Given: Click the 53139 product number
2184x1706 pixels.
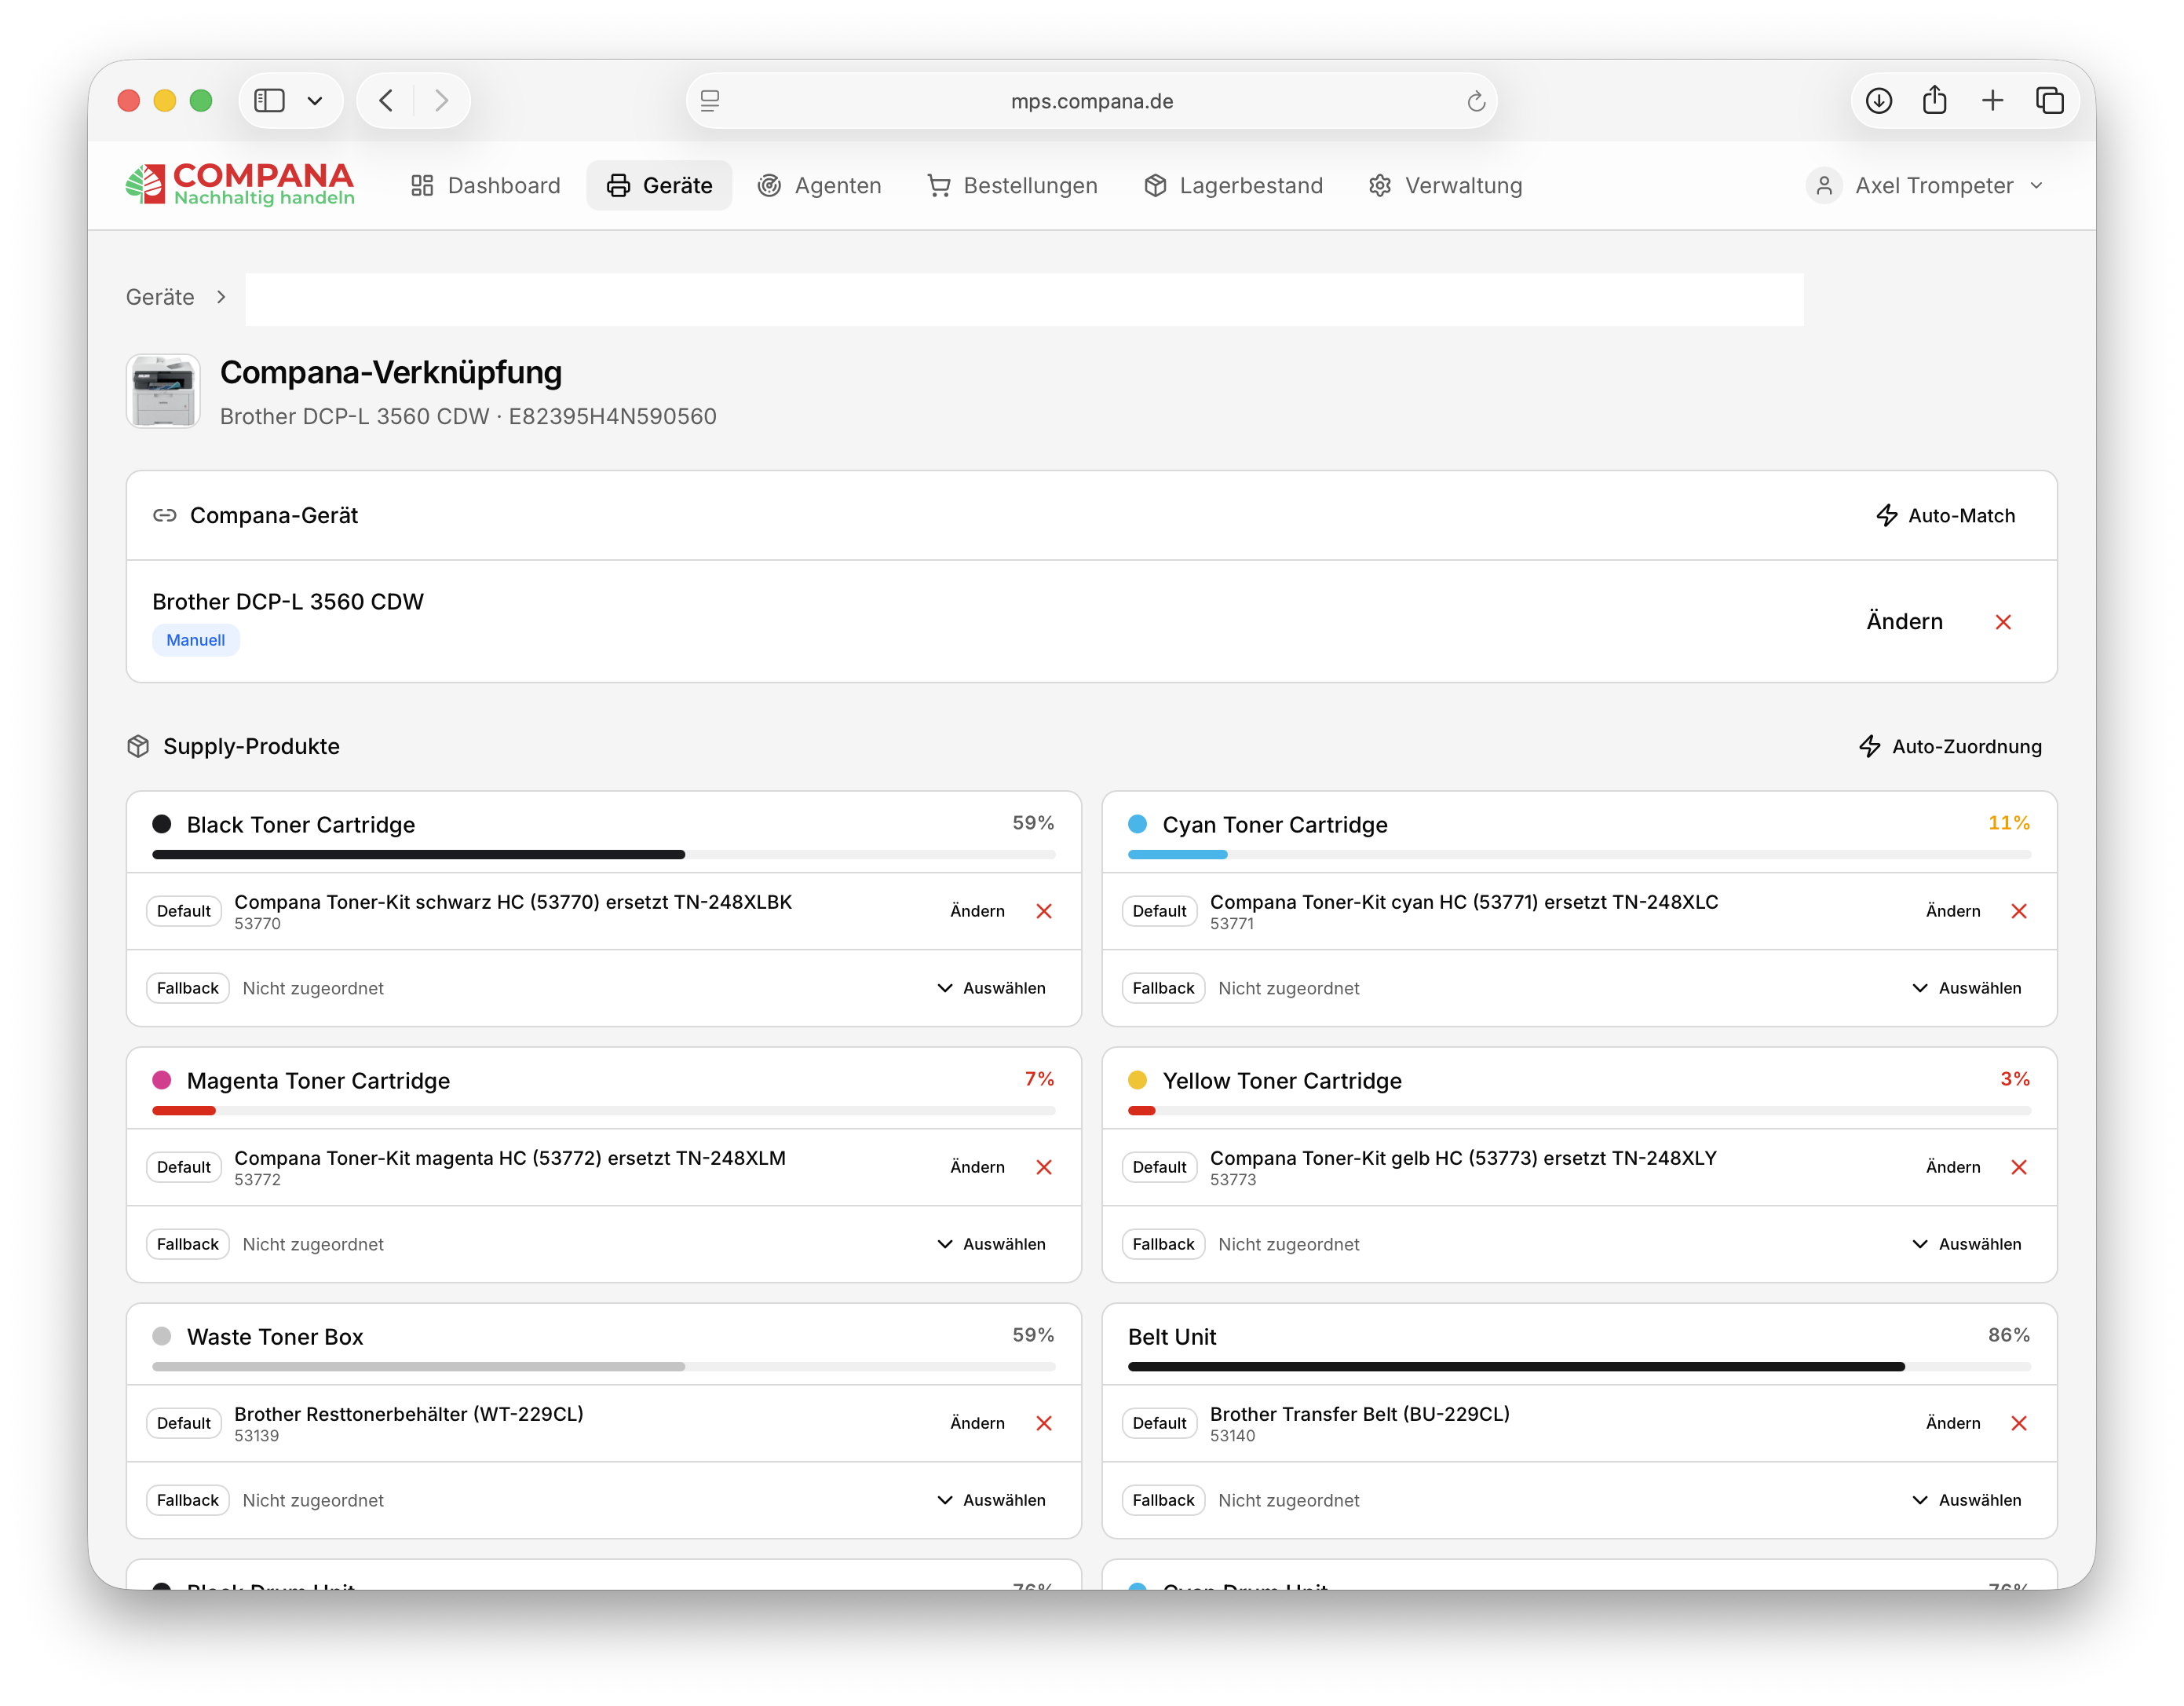Looking at the screenshot, I should tap(257, 1436).
